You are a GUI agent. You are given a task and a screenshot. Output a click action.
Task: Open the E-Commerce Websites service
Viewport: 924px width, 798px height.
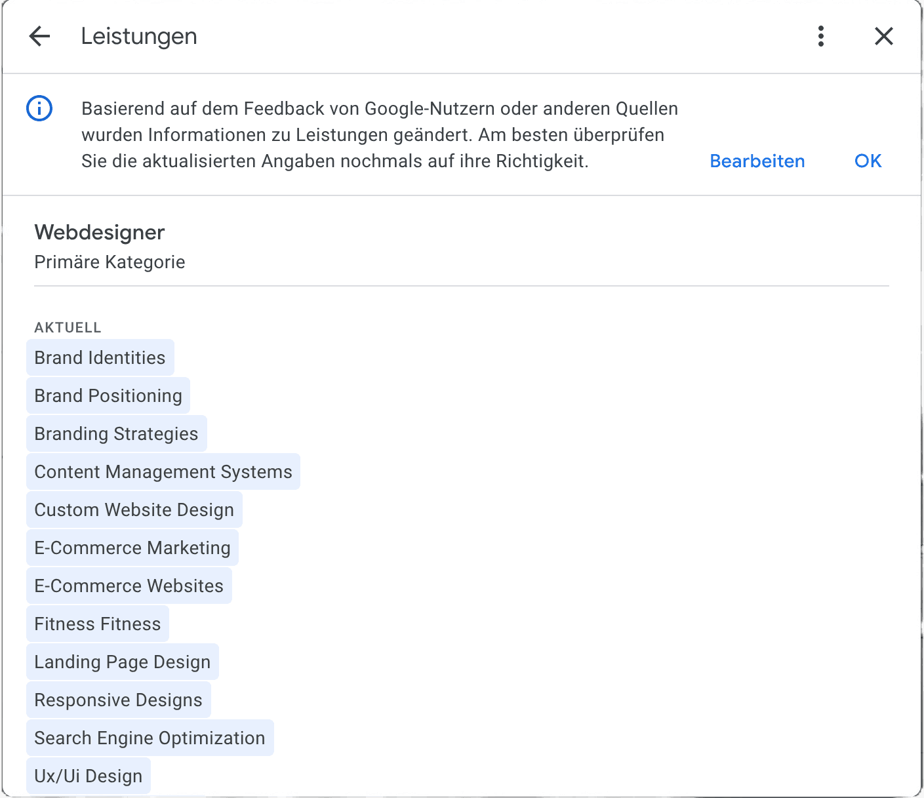129,586
